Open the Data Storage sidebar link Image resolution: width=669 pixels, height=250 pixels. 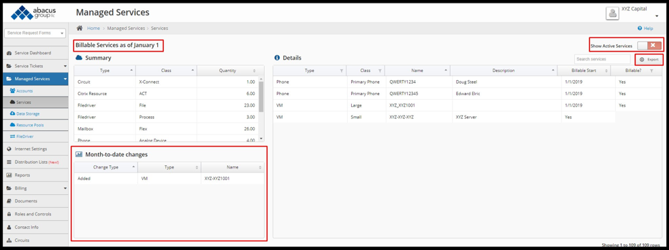(28, 113)
